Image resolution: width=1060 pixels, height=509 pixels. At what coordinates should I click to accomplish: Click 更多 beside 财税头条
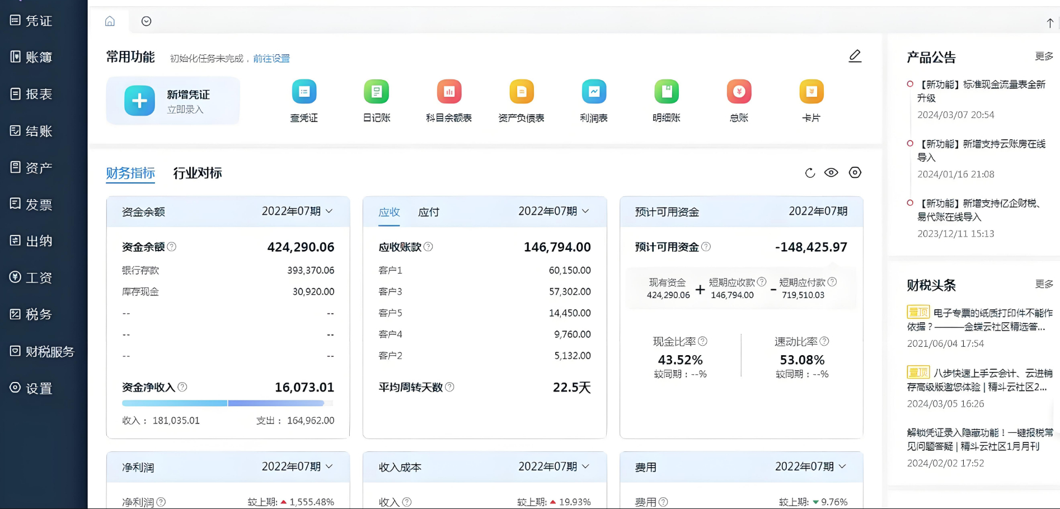(1044, 284)
